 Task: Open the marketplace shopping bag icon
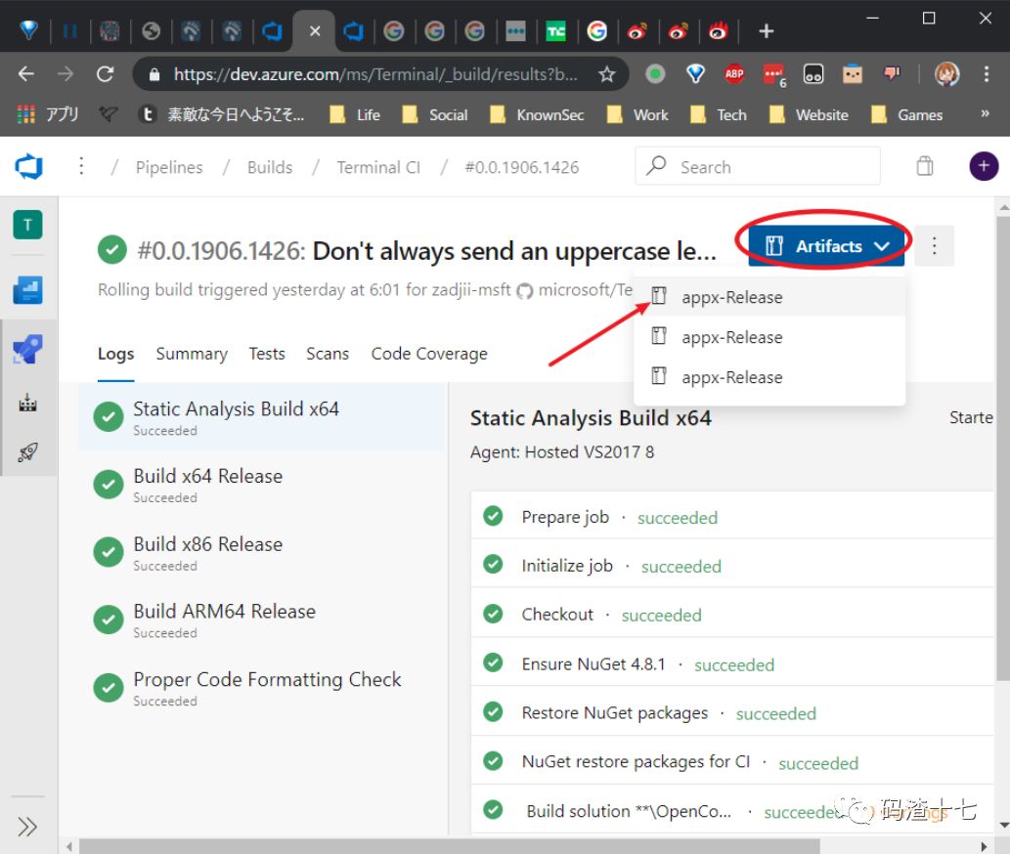pos(924,166)
